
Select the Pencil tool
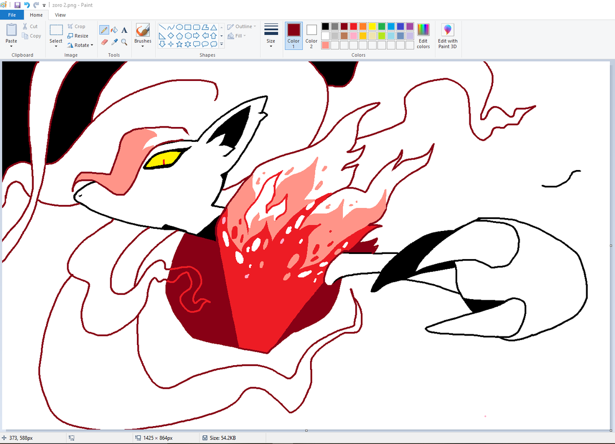(x=104, y=30)
